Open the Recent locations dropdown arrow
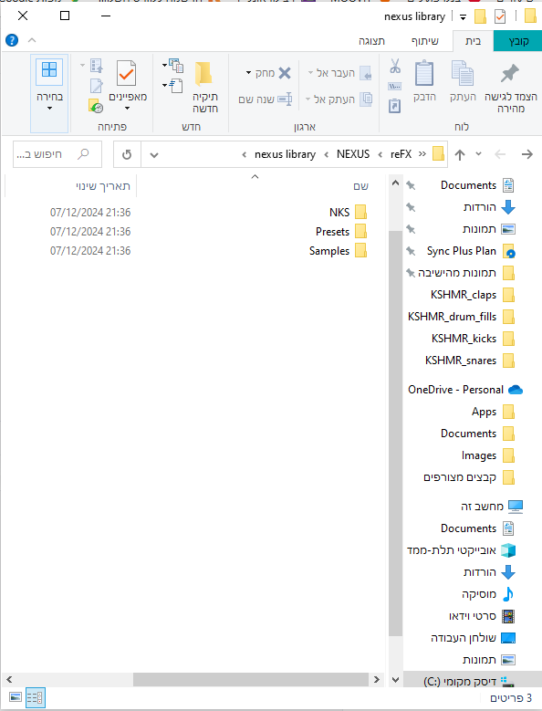 [478, 153]
